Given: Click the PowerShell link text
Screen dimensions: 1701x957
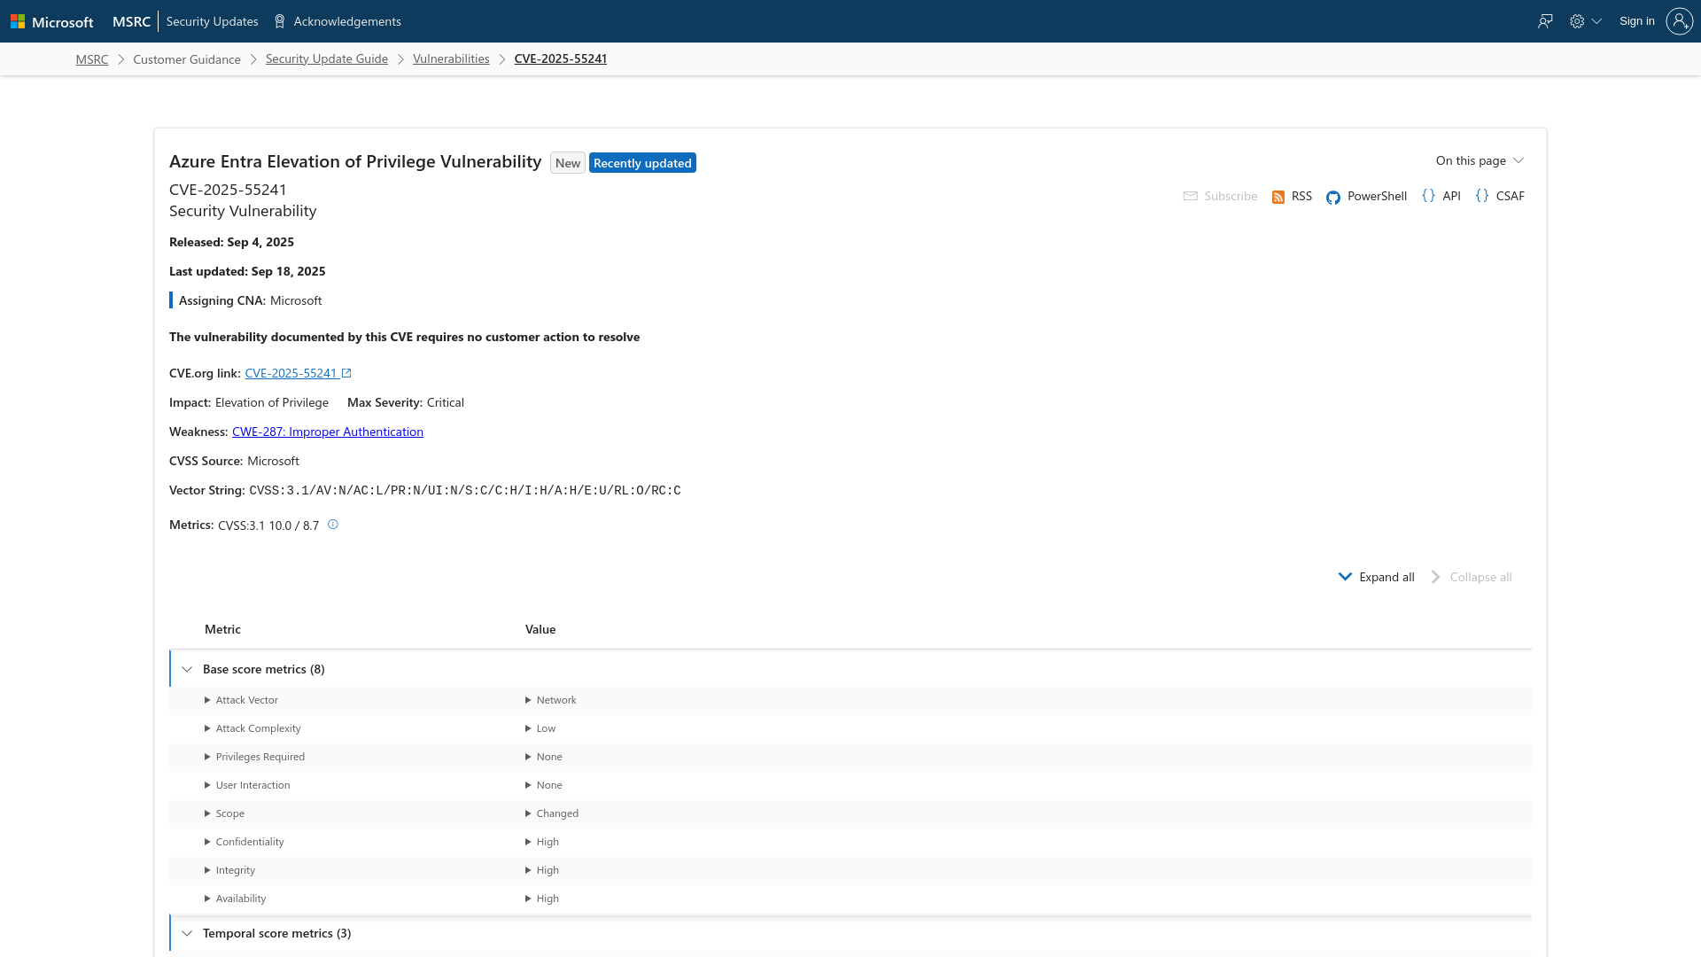Looking at the screenshot, I should pos(1377,196).
